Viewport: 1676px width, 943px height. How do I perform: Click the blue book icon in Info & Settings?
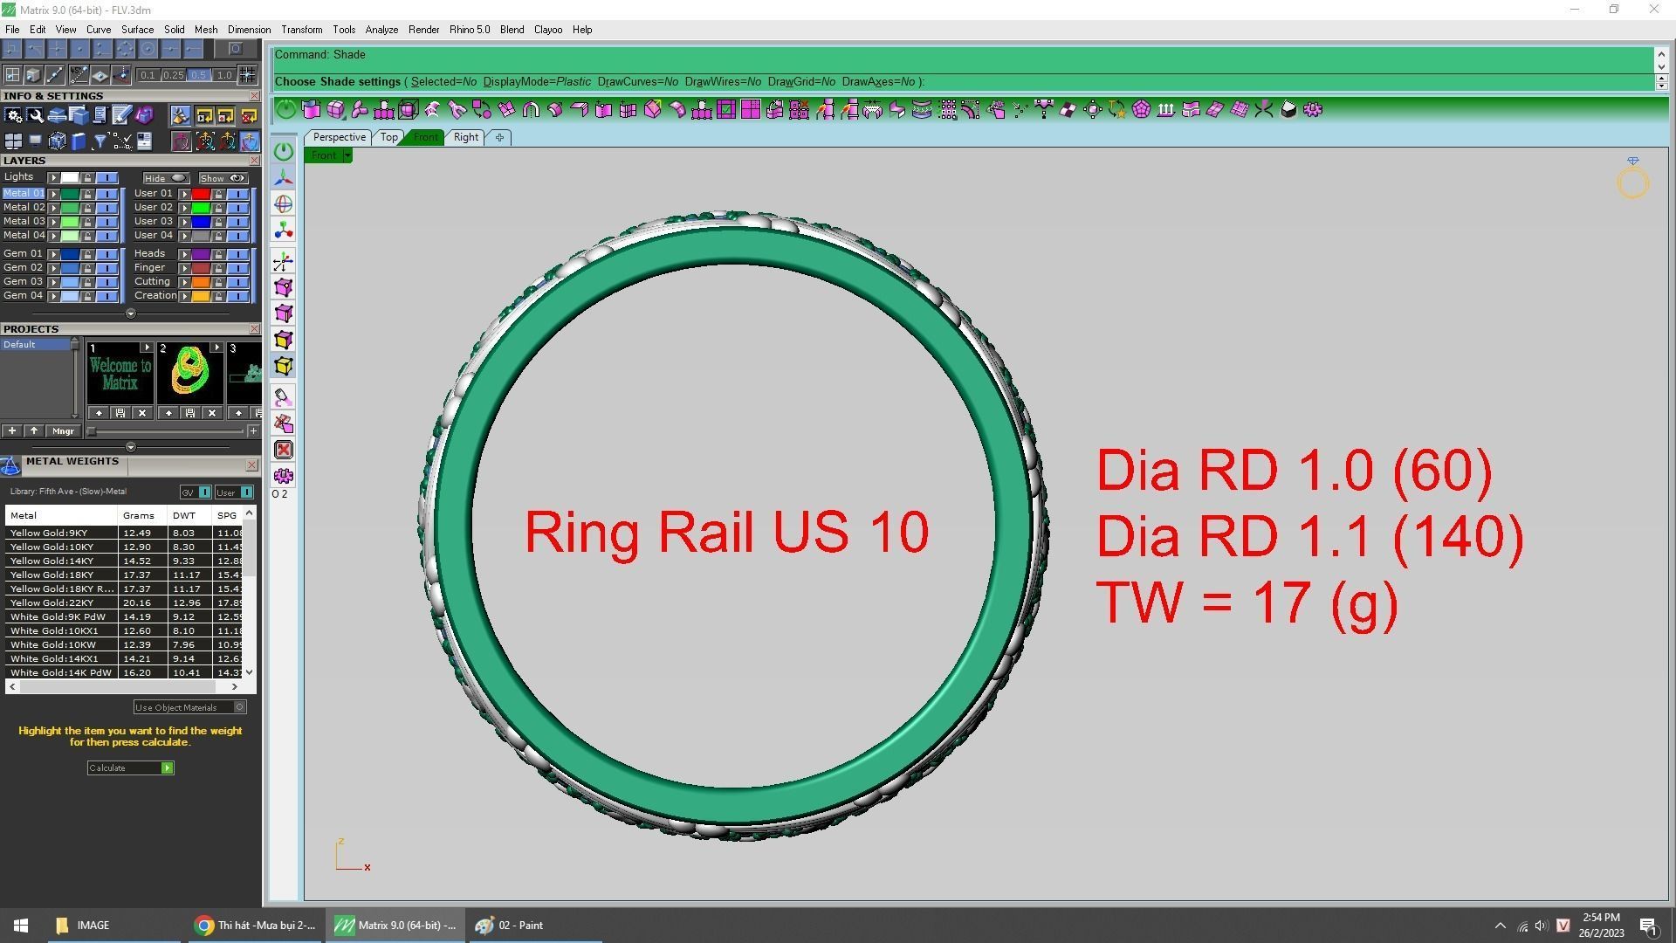(x=79, y=141)
